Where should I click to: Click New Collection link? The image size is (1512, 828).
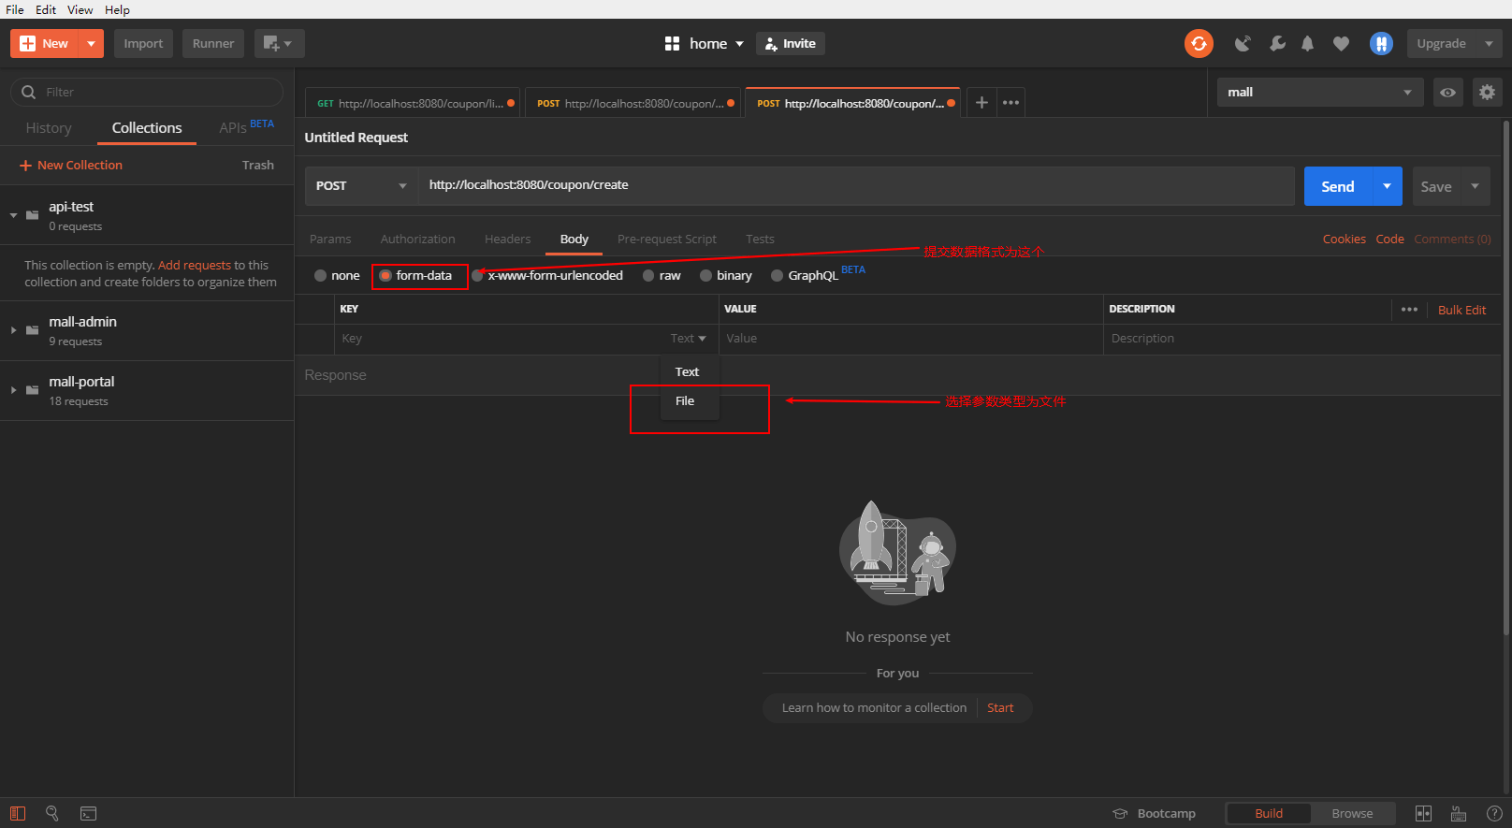[71, 165]
